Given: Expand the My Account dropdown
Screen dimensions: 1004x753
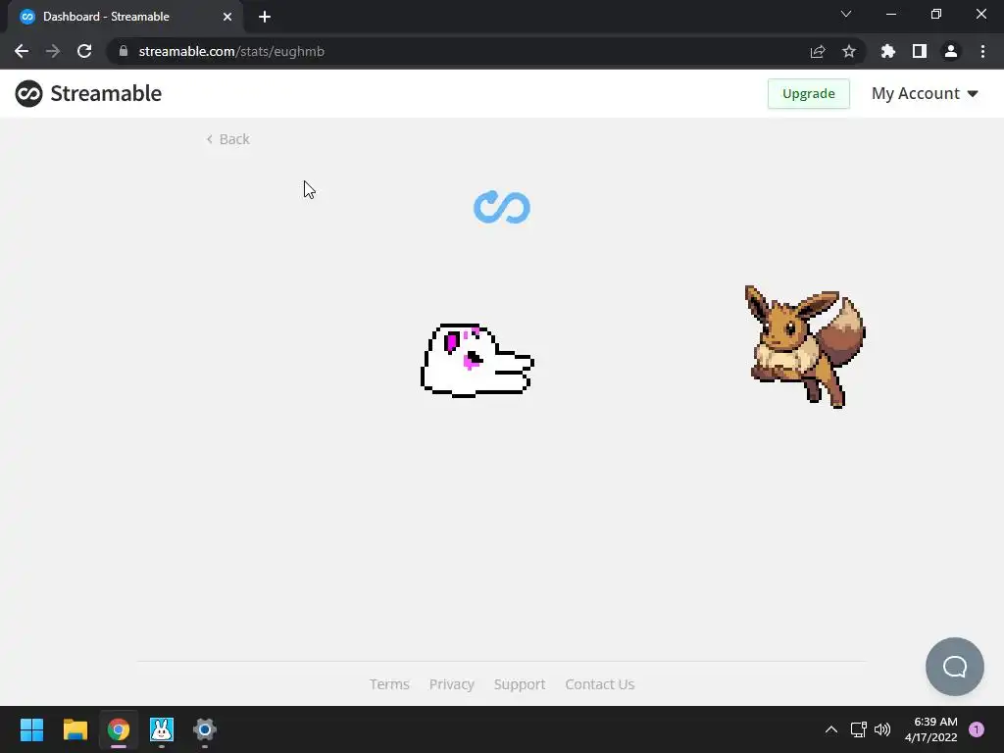Looking at the screenshot, I should pyautogui.click(x=925, y=93).
